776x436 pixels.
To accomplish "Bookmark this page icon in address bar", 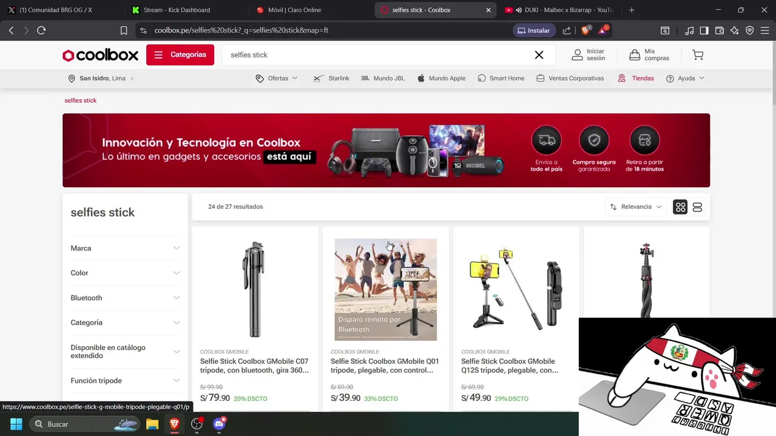I will click(x=124, y=30).
